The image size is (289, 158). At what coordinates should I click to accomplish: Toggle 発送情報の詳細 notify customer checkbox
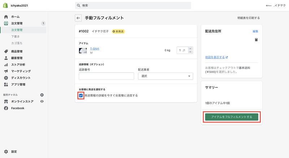click(x=81, y=95)
